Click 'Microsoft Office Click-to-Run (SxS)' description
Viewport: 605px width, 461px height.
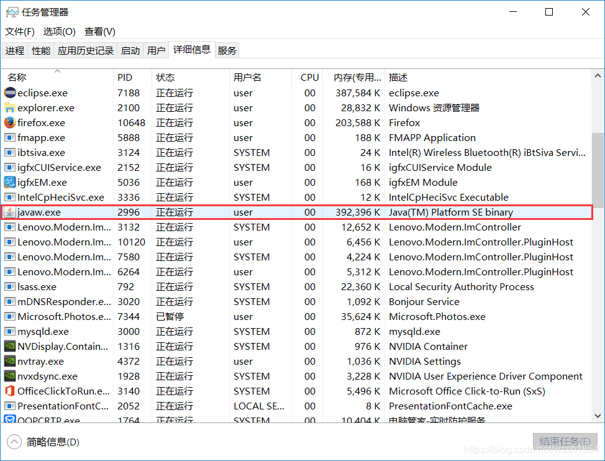[x=467, y=391]
